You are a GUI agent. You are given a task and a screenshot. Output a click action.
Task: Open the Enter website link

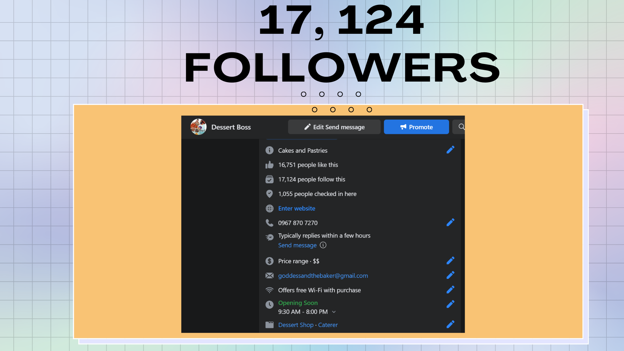click(297, 208)
